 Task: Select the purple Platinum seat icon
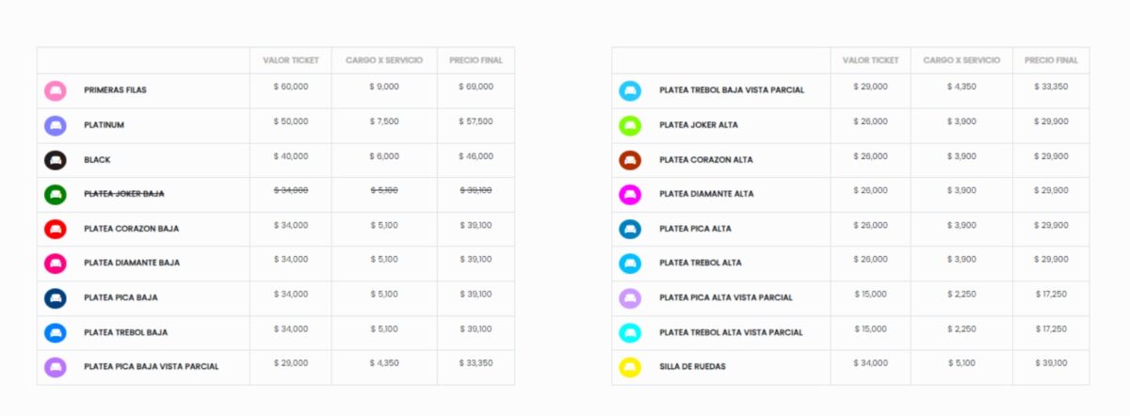(x=56, y=125)
